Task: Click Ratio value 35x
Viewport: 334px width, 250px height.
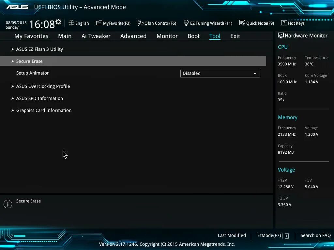Action: click(x=281, y=100)
